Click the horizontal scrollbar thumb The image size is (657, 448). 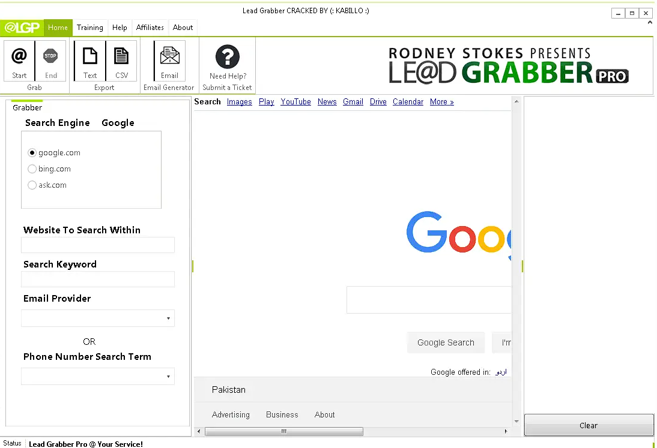point(283,431)
